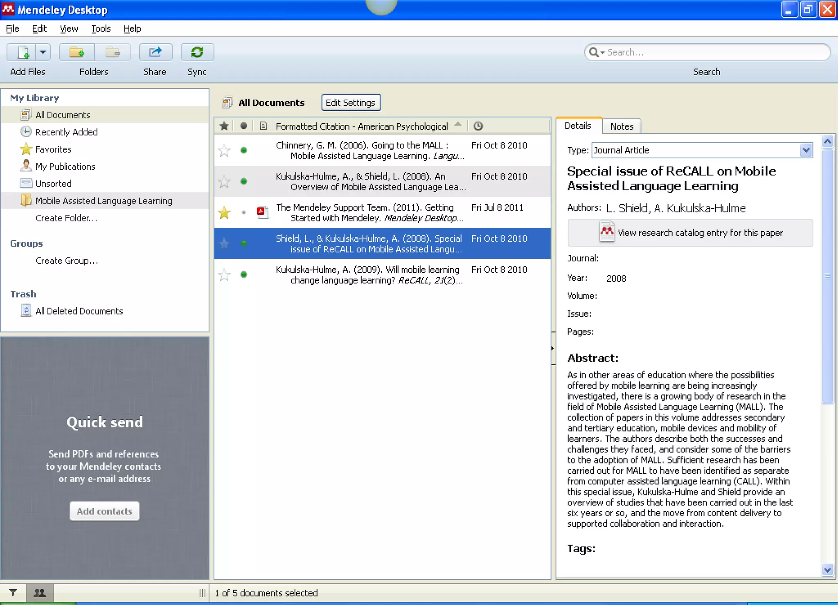Open the Type Journal Article dropdown
The image size is (838, 605).
coord(806,150)
